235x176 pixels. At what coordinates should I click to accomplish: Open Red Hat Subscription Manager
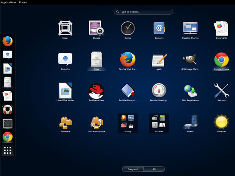coord(159,91)
